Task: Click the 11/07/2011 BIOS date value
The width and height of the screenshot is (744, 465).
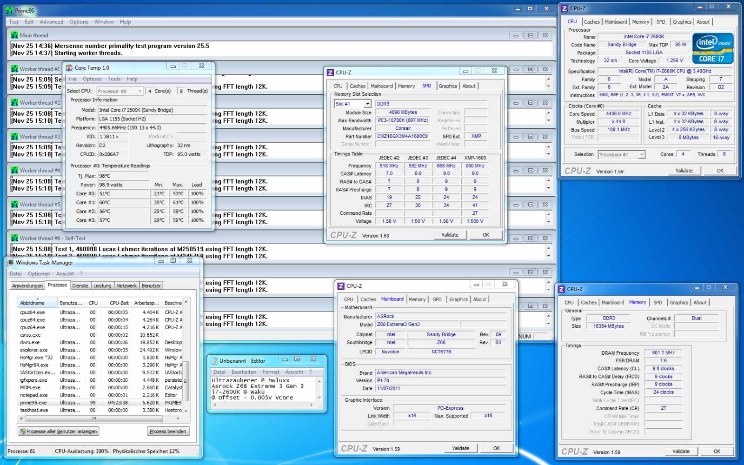Action: point(440,389)
